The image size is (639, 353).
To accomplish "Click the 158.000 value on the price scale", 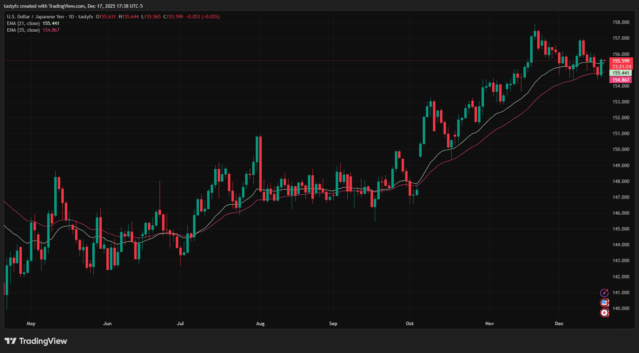I will 621,22.
